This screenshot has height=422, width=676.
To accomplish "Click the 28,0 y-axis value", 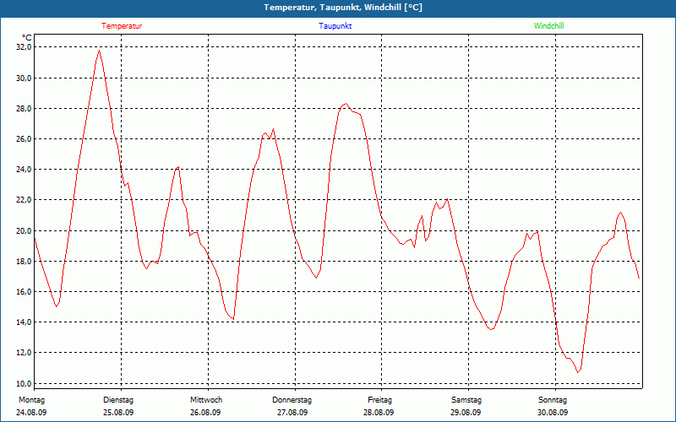I will tap(25, 109).
